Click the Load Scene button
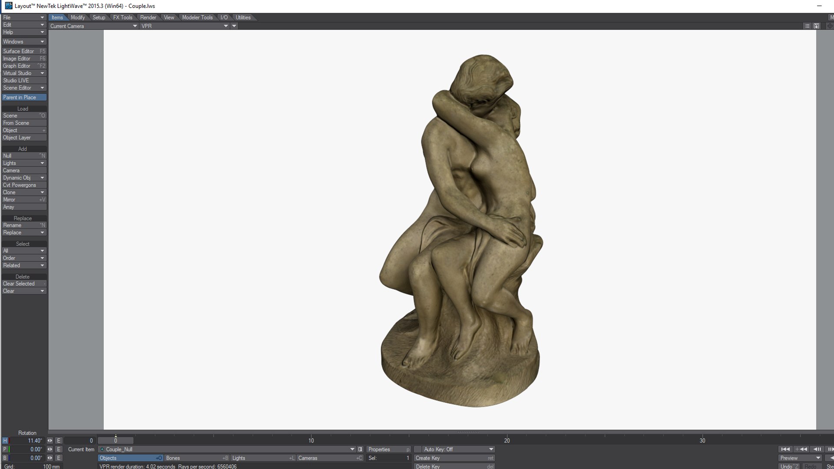The width and height of the screenshot is (834, 469). 24,116
